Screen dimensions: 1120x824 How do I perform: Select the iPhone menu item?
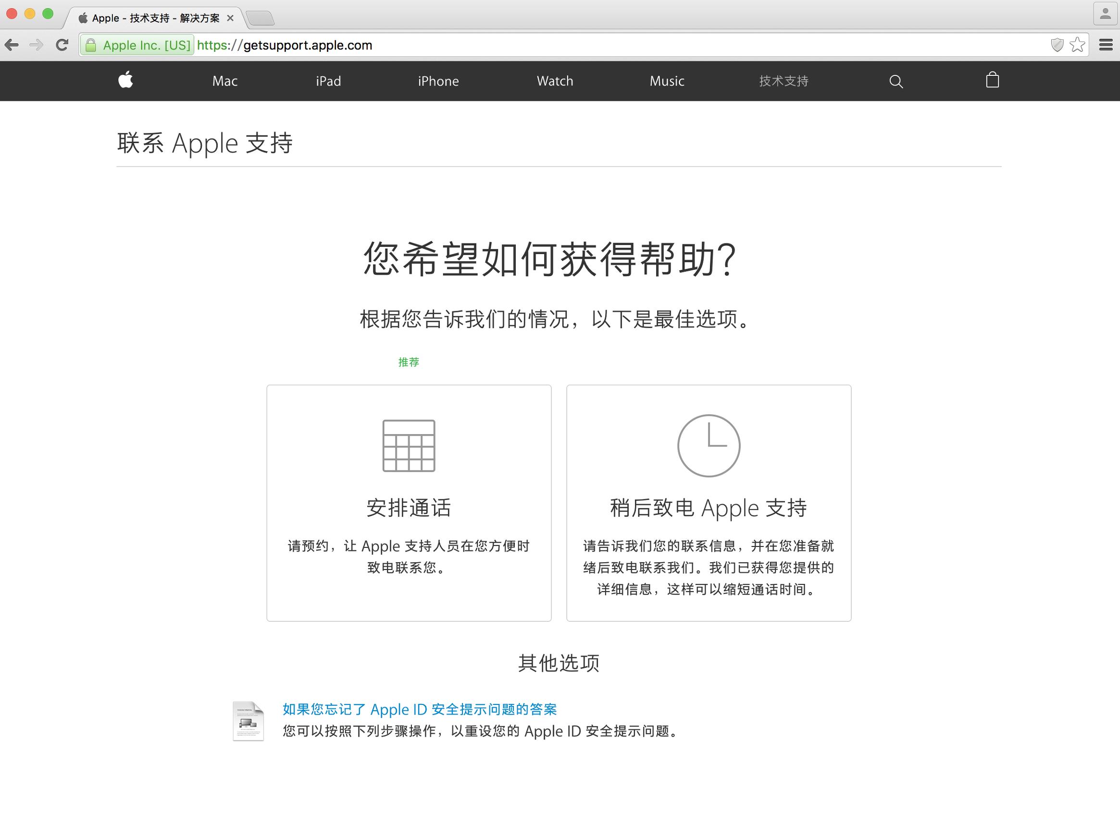[x=438, y=81]
